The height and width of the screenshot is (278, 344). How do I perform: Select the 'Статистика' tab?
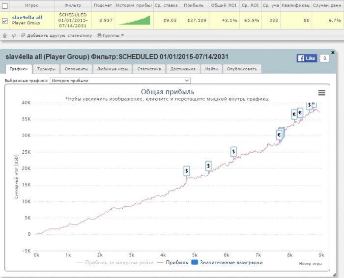coord(149,69)
